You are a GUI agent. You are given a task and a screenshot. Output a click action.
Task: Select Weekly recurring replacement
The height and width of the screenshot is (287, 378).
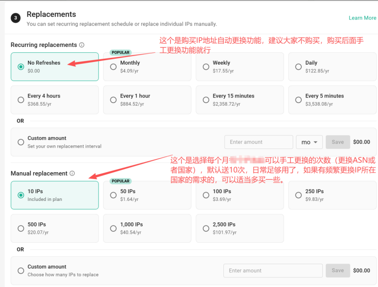click(240, 67)
